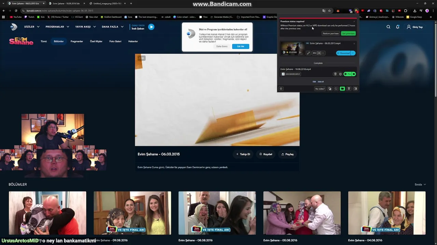Open the Chrome profile avatar
Viewport: 437px width, 245px height.
pyautogui.click(x=427, y=11)
